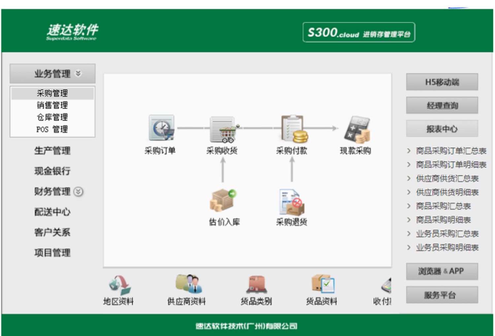Open the 采购收货 shopping cart icon
This screenshot has width=495, height=336.
(225, 129)
